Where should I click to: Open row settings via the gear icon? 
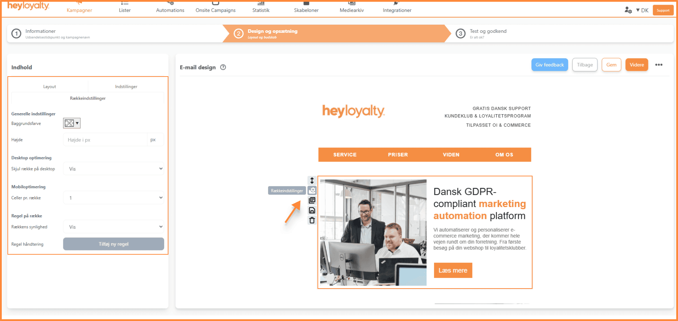point(312,190)
